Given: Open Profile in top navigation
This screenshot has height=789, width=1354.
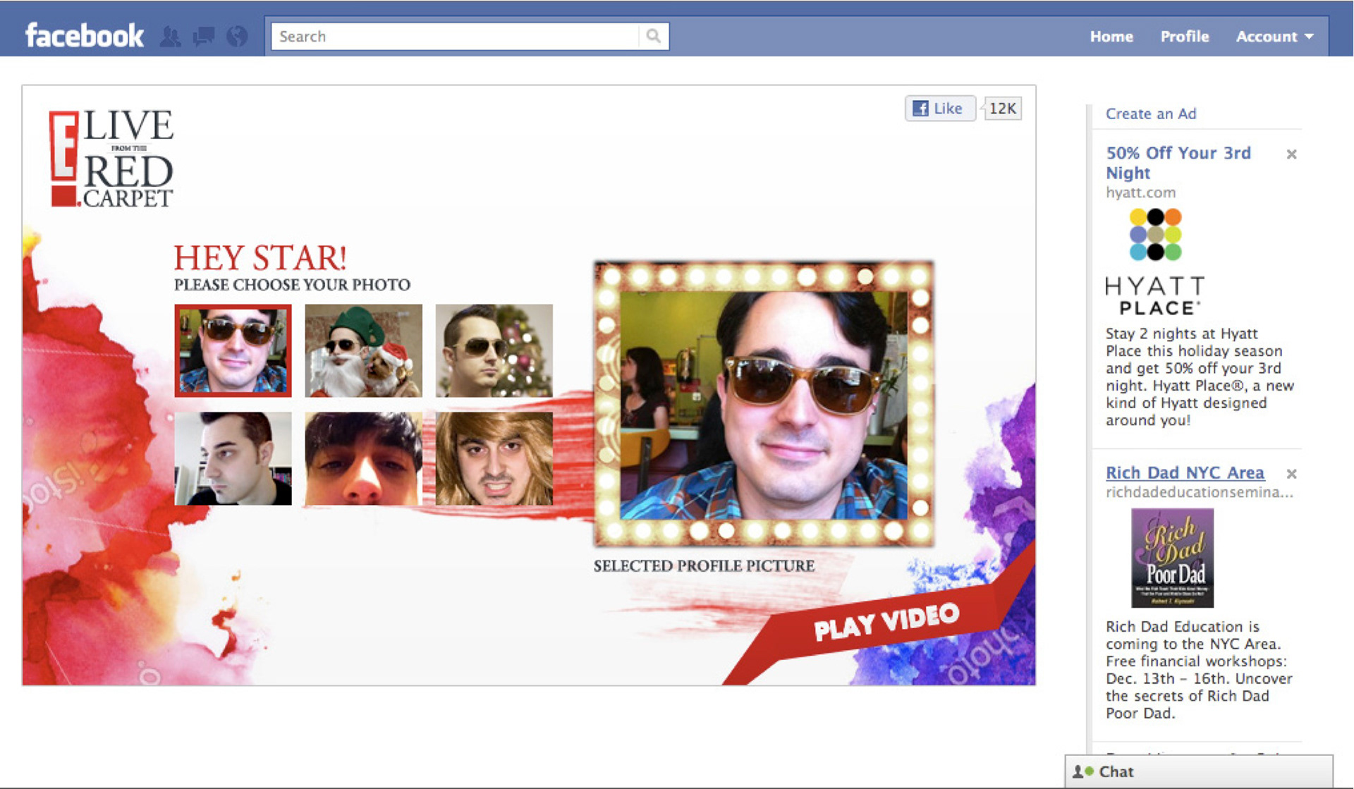Looking at the screenshot, I should click(1184, 37).
